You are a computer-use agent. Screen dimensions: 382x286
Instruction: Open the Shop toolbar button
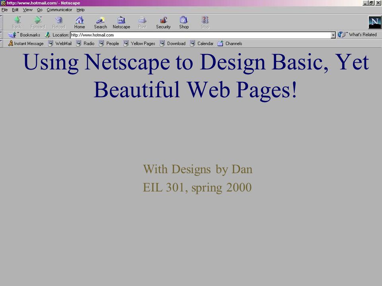pyautogui.click(x=184, y=23)
